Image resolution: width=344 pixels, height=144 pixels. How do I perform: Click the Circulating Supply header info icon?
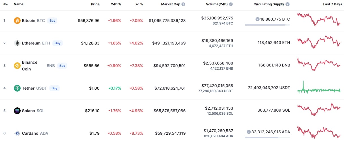coord(288,4)
